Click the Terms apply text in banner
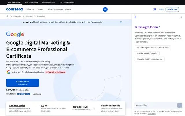Screen dimensions: 185x116 [97, 22]
